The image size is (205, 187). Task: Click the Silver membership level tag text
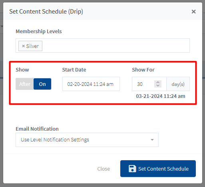point(32,46)
